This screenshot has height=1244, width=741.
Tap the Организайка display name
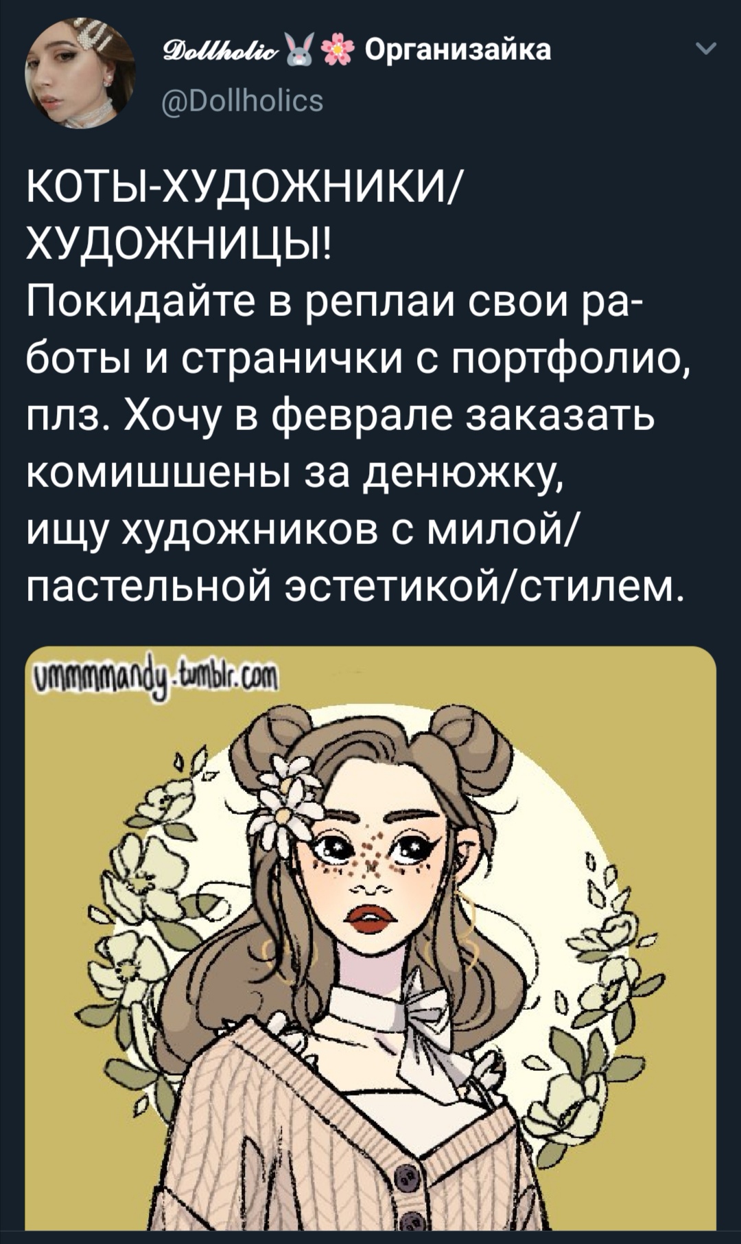(x=458, y=50)
